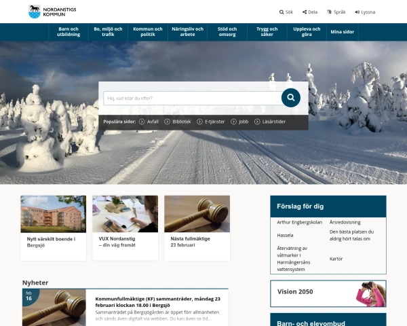Click the Nordanstigs Kommun logo
Image resolution: width=407 pixels, height=326 pixels.
pos(52,12)
